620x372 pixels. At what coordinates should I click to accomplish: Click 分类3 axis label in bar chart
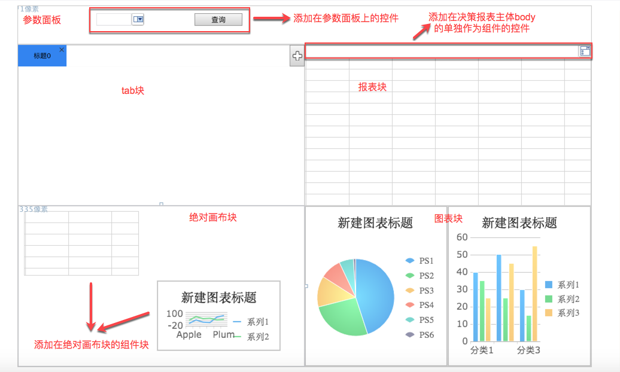[x=528, y=350]
